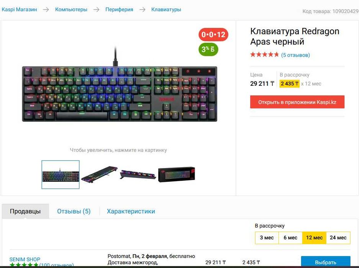Click the blue Выбрать button
Viewport: 359px width, 268px height.
326,262
